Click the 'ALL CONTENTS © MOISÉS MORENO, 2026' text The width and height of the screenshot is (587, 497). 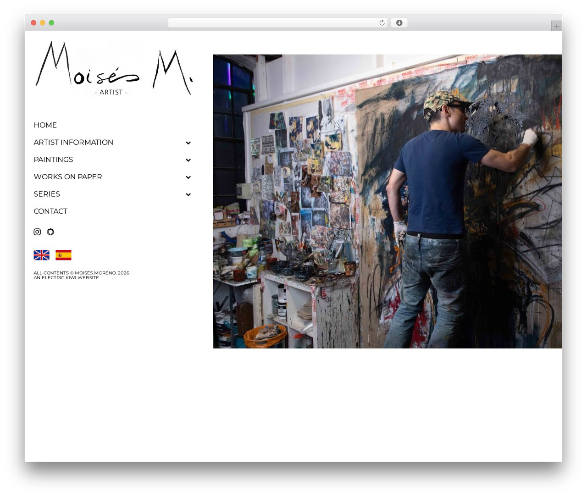81,273
